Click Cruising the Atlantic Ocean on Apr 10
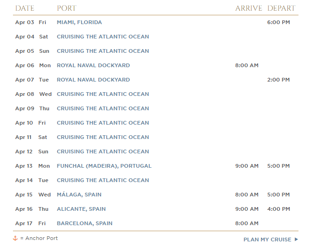 point(103,123)
